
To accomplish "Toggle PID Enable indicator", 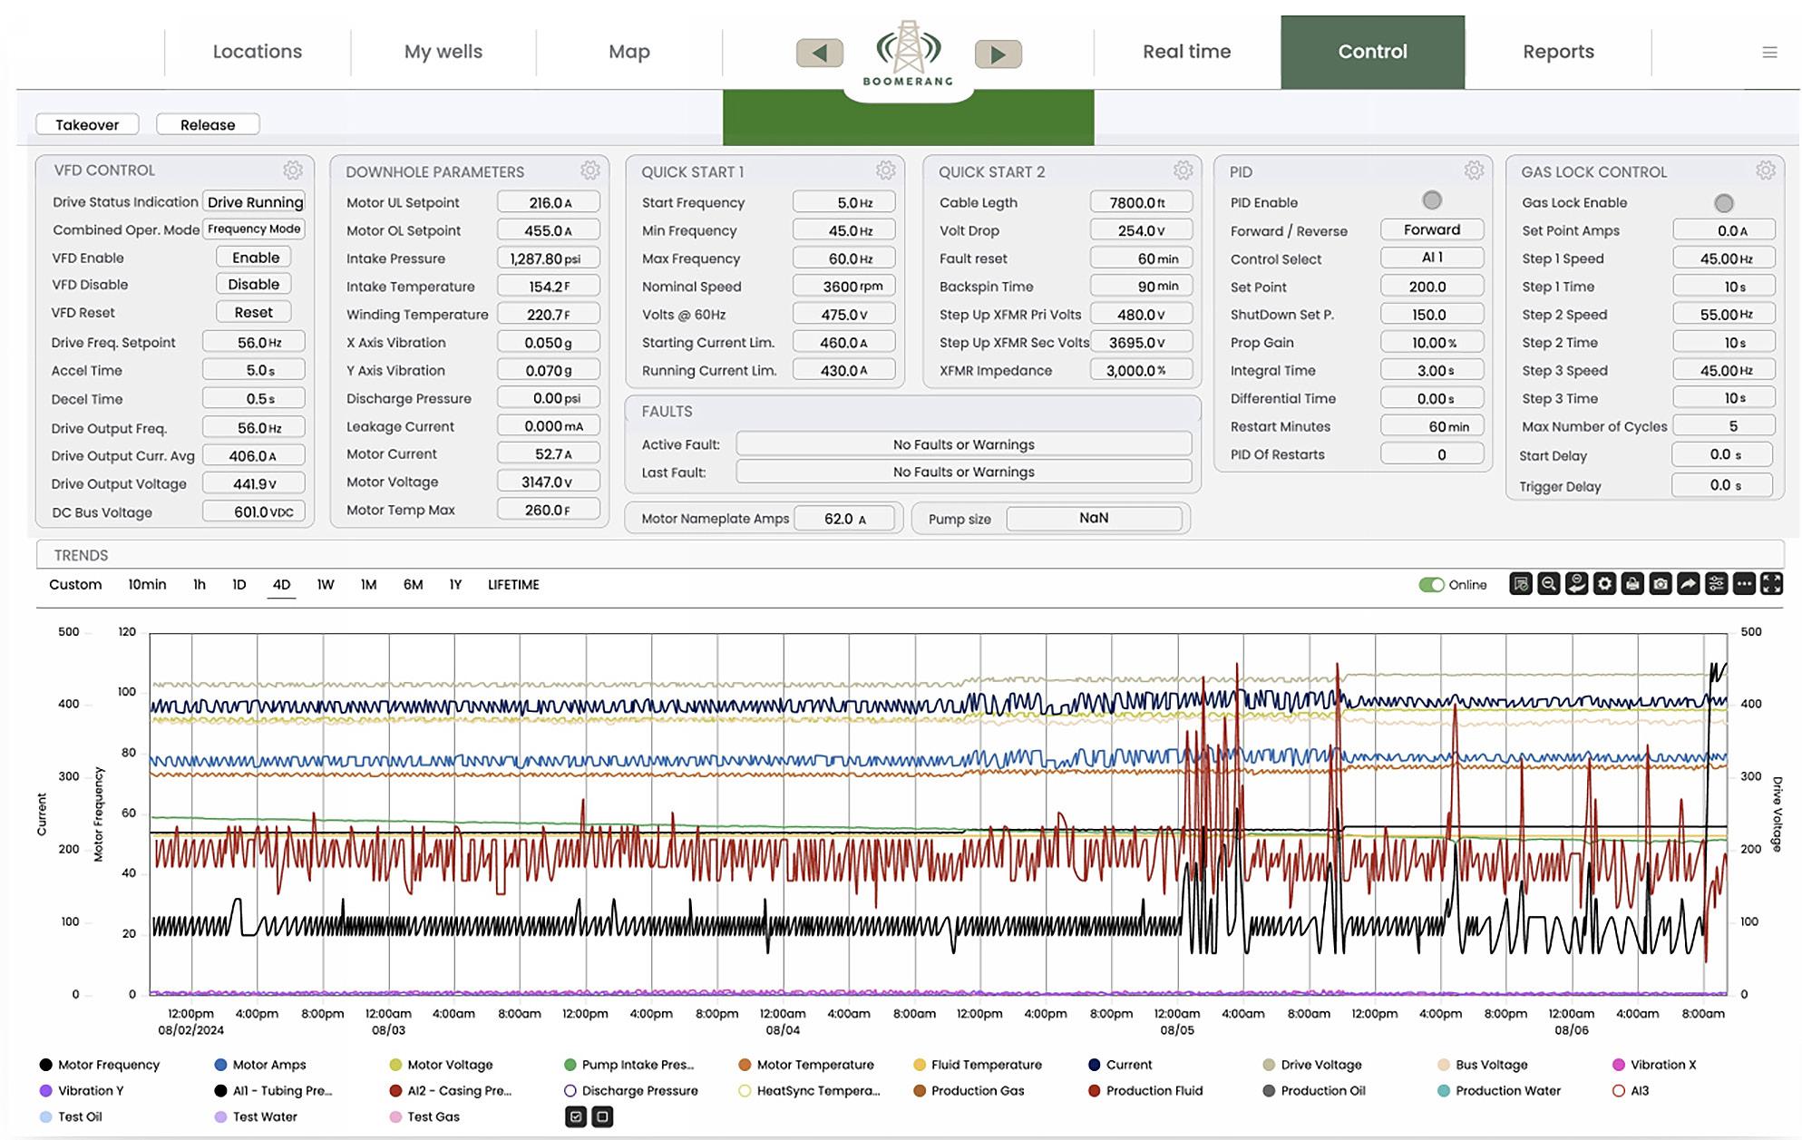I will coord(1432,200).
